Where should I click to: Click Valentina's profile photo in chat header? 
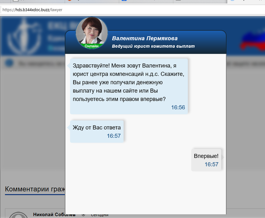coord(92,32)
